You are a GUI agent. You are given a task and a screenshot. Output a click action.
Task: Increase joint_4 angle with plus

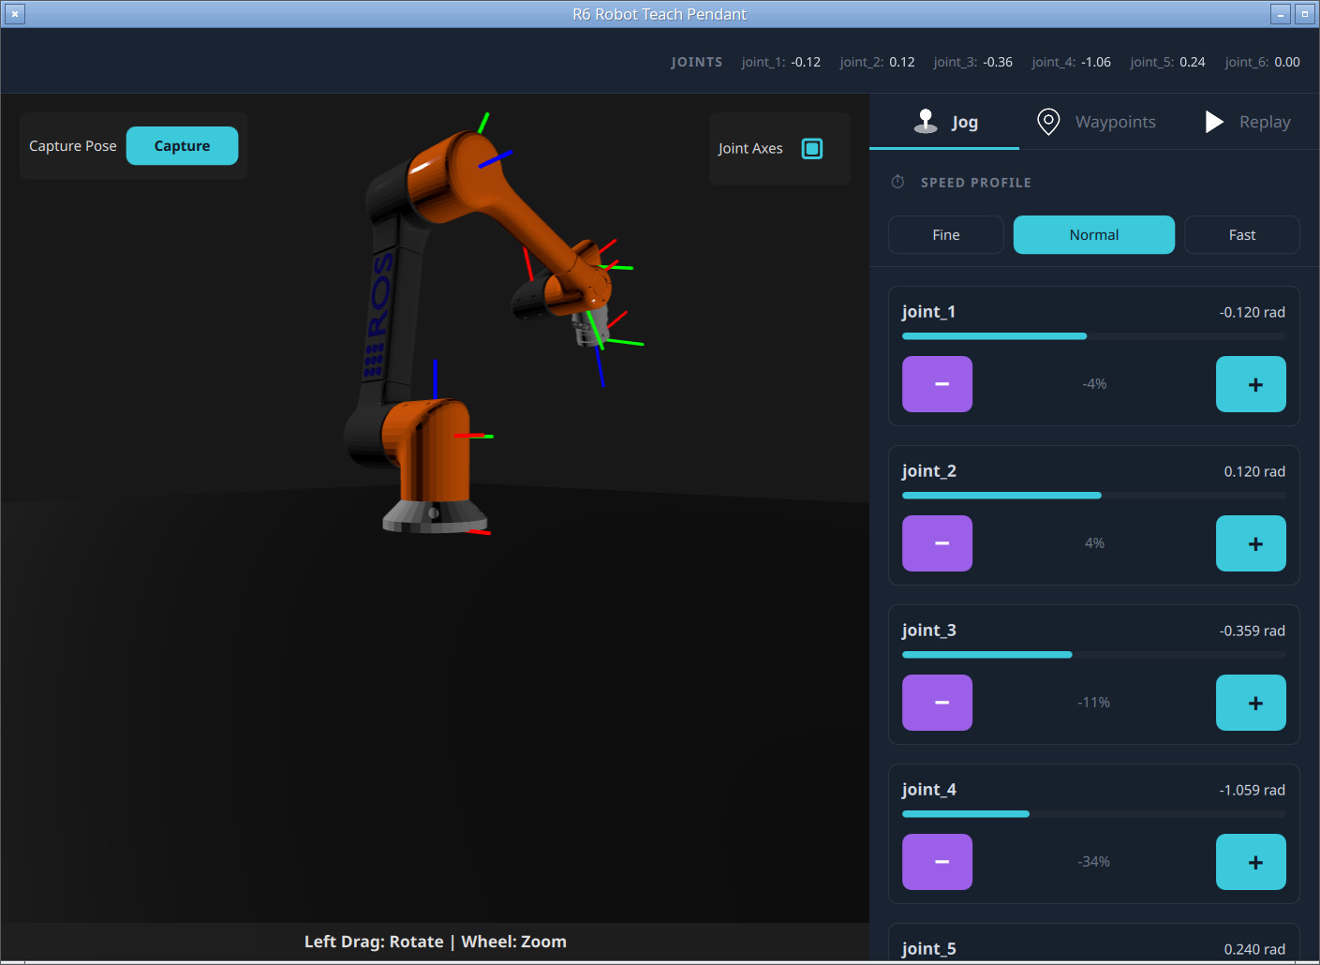(1251, 862)
